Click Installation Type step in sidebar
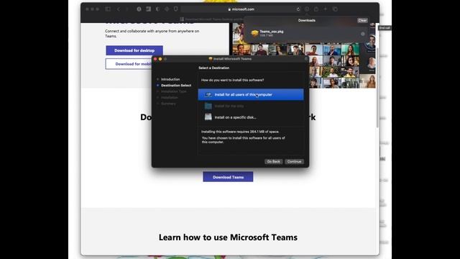Screen dimensions: 460x259 [173, 91]
